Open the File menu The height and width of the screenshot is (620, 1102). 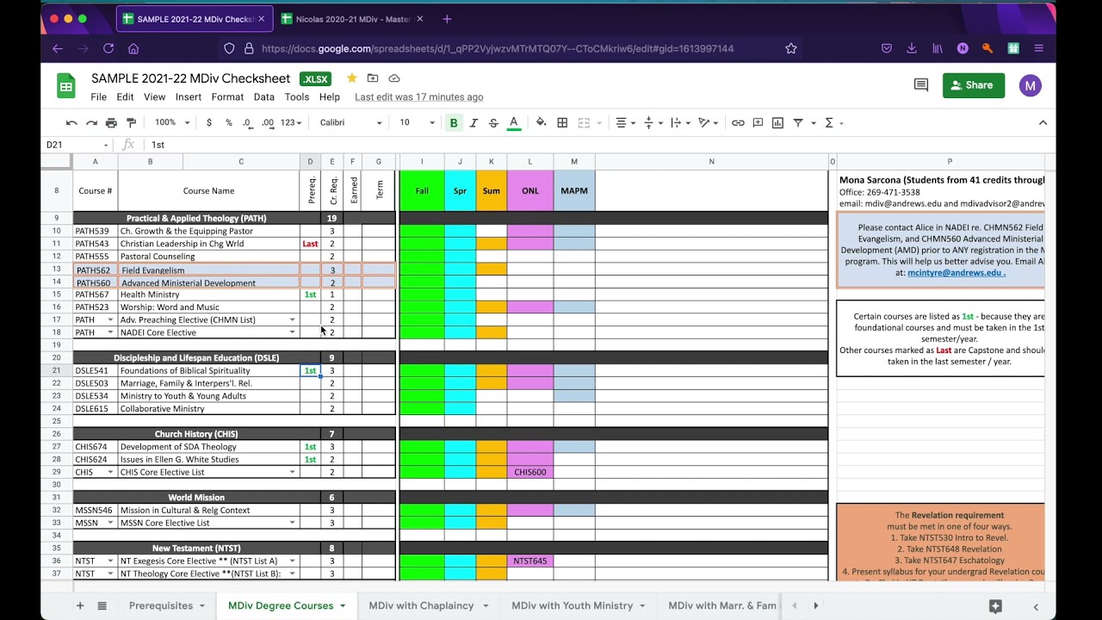coord(99,97)
